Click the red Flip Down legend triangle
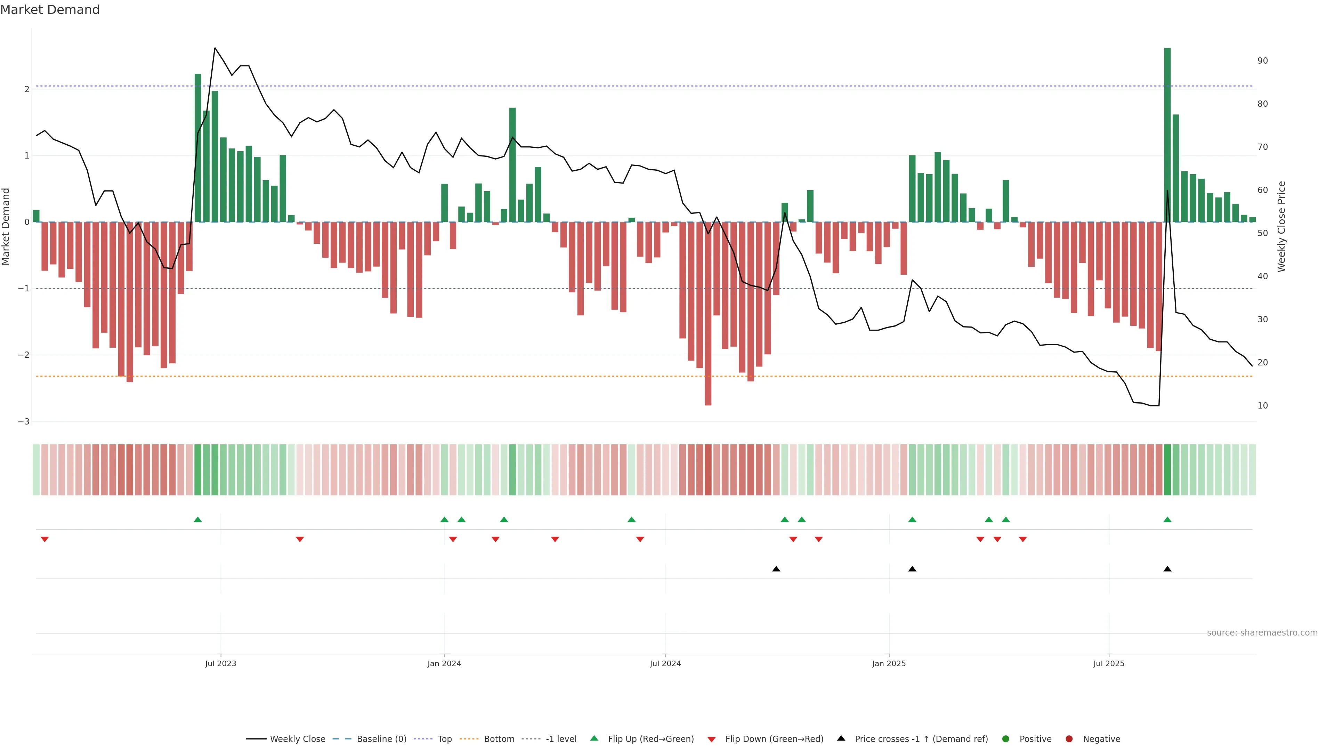Image resolution: width=1335 pixels, height=751 pixels. (x=712, y=740)
